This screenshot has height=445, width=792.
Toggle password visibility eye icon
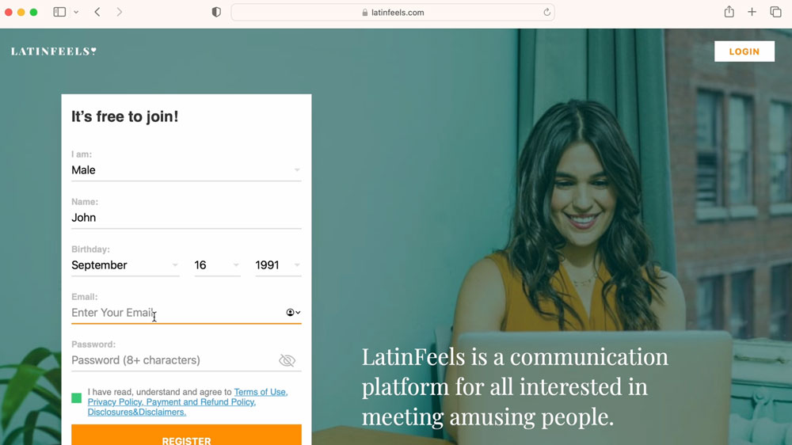click(x=287, y=360)
